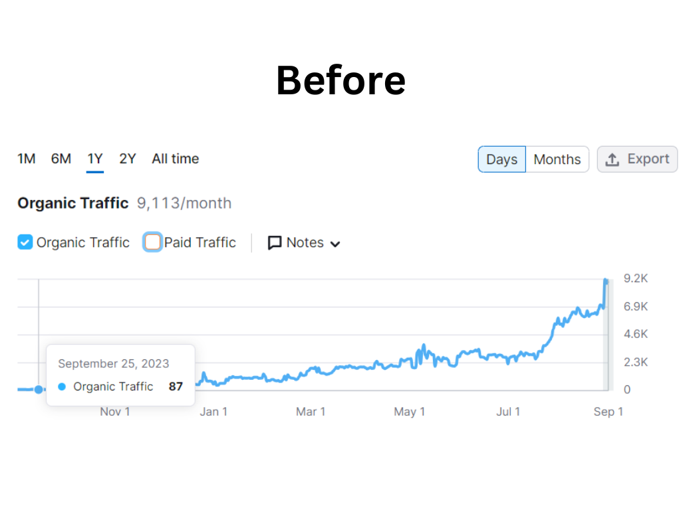Expand the Notes dropdown chevron
This screenshot has width=681, height=510.
point(335,244)
